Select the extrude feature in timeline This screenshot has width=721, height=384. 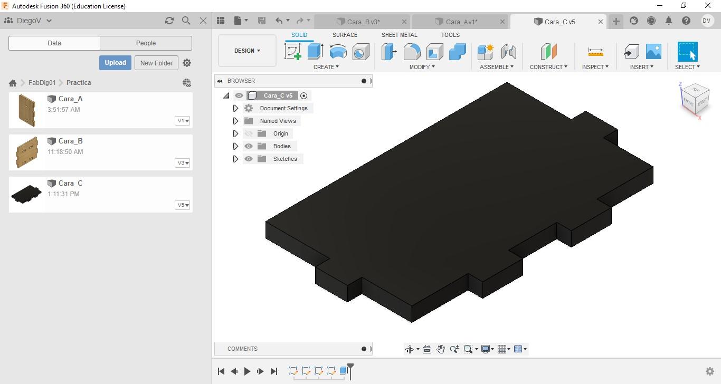tap(344, 371)
